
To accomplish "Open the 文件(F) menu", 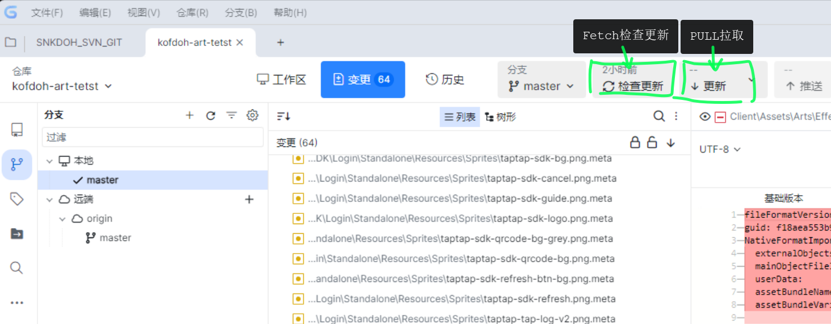I will (x=47, y=12).
